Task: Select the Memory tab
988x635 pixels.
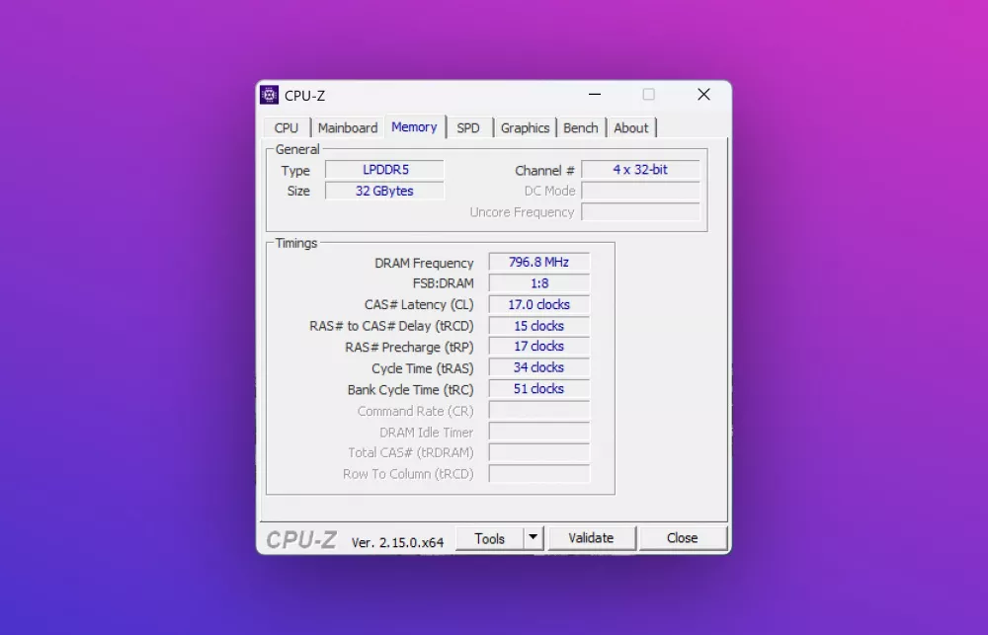Action: pyautogui.click(x=414, y=126)
